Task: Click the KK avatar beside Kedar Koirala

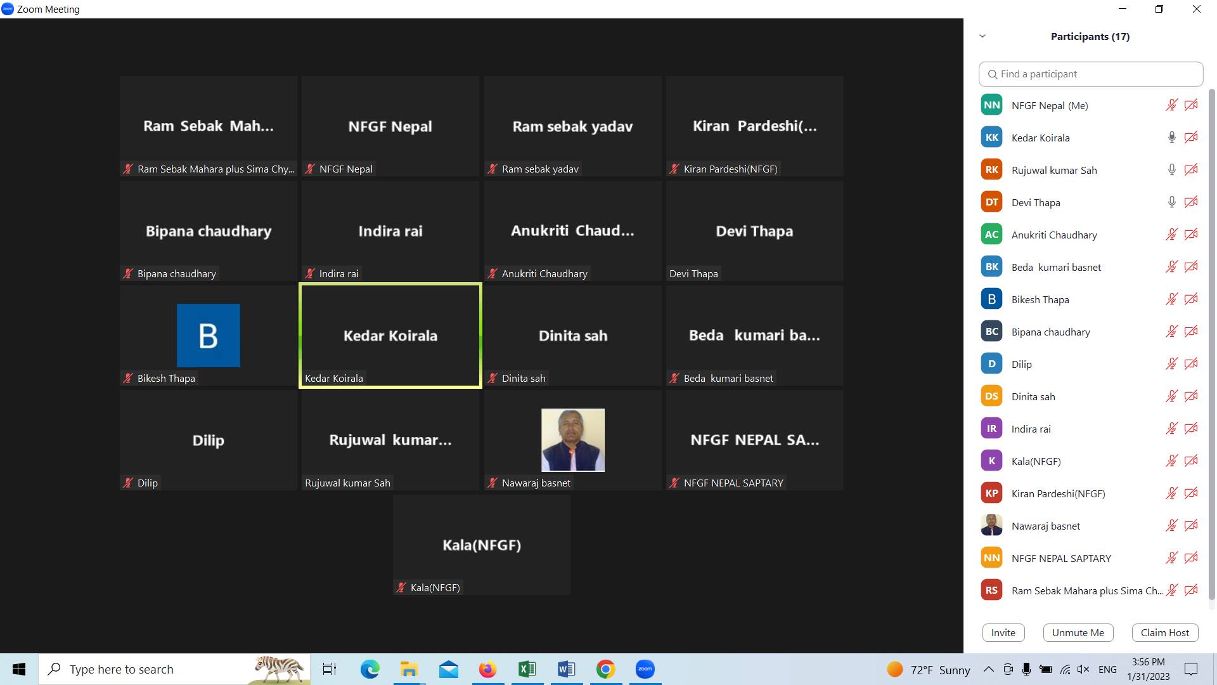Action: point(991,138)
